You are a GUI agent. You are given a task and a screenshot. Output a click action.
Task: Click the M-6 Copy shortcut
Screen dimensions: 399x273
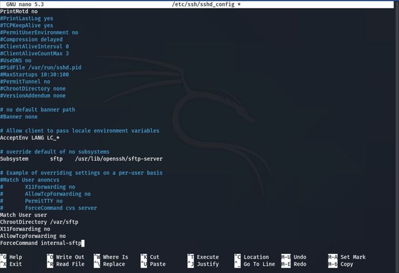(x=341, y=264)
